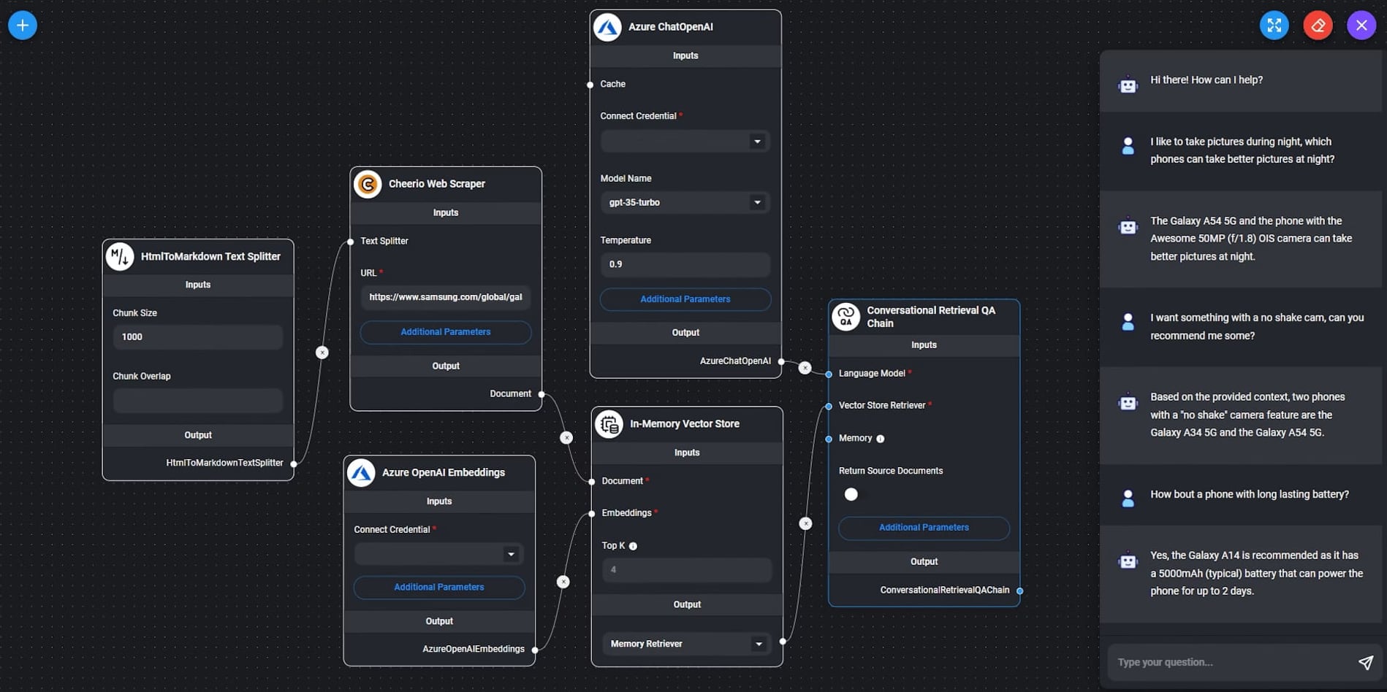Select the HtmlToMarkdown Text Splitter node icon
Viewport: 1387px width, 692px height.
[120, 256]
